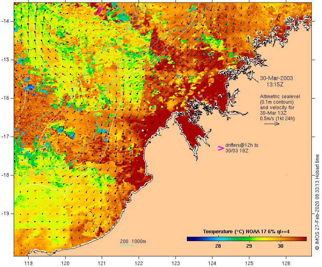Click the IMOS copyright timestamp text
This screenshot has width=322, height=267.
click(x=317, y=202)
